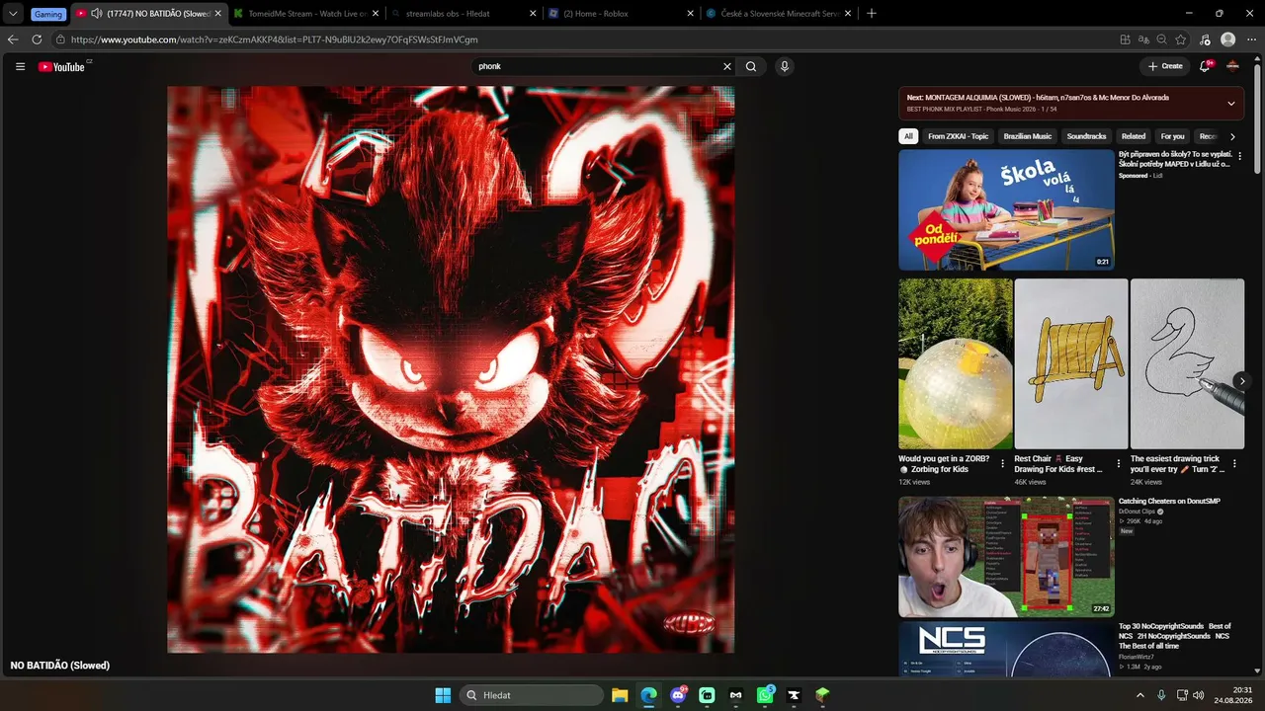Close the TomeidMe Stream tab
Image resolution: width=1265 pixels, height=711 pixels.
pos(376,14)
